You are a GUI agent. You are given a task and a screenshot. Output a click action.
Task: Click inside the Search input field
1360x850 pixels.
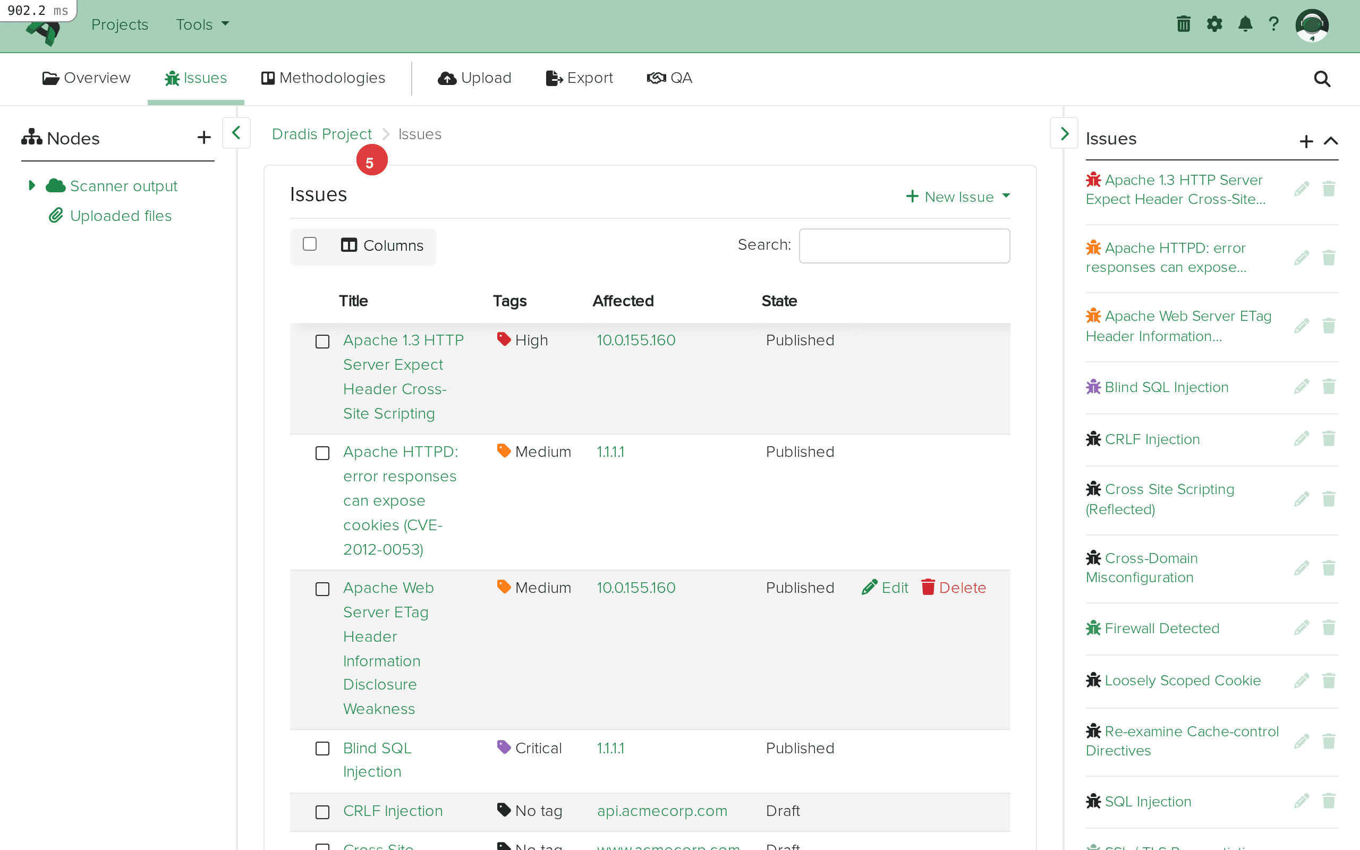pos(904,245)
